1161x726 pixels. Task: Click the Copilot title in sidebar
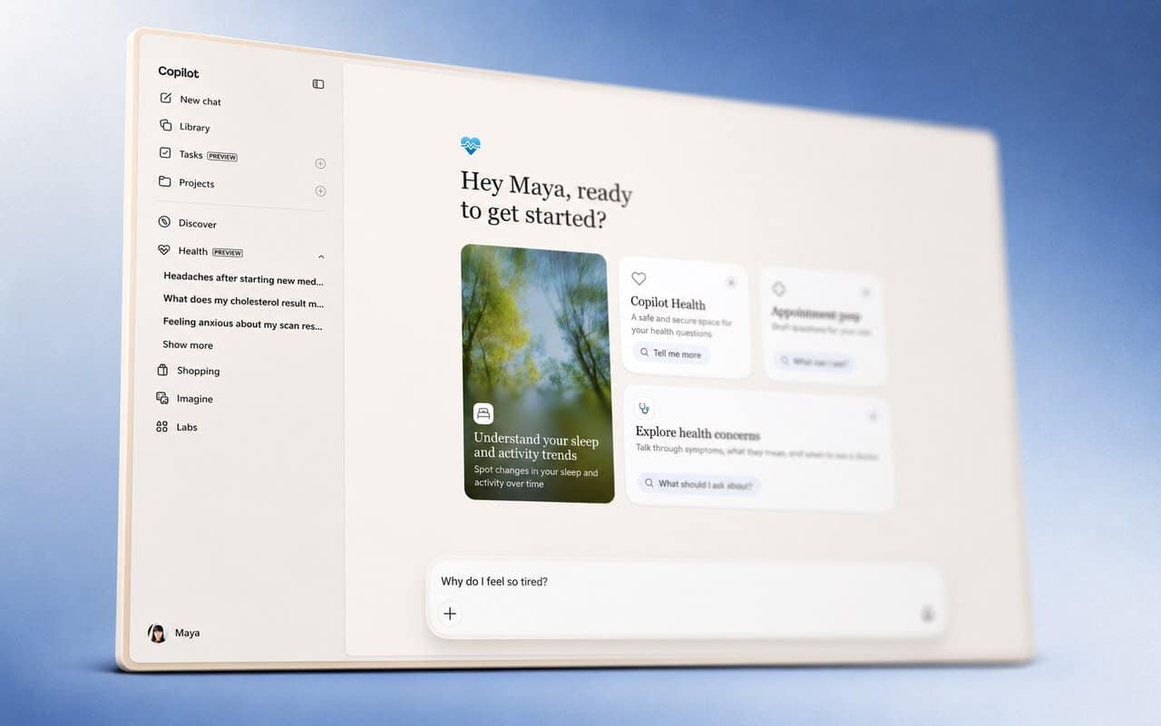tap(179, 73)
